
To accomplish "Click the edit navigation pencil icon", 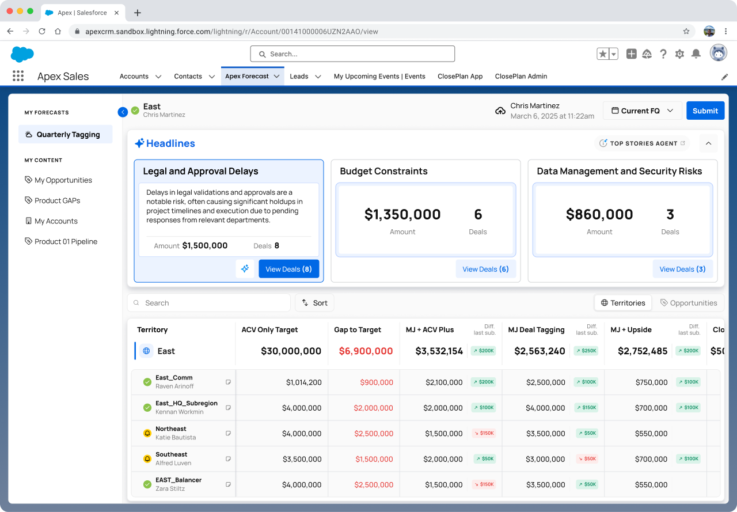I will [724, 77].
